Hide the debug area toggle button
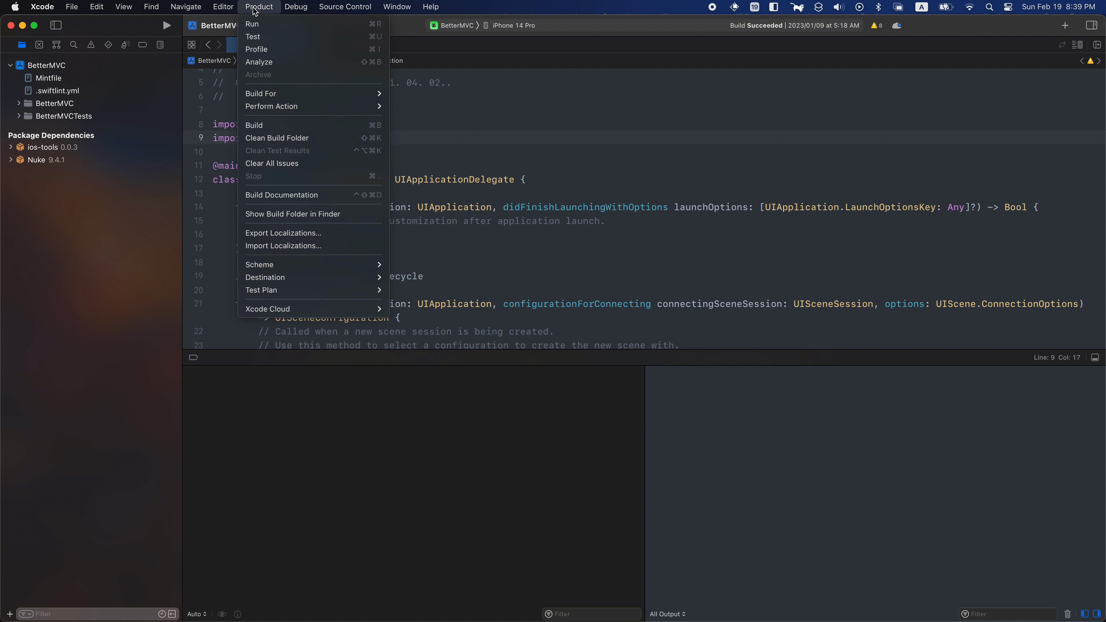 (1095, 358)
